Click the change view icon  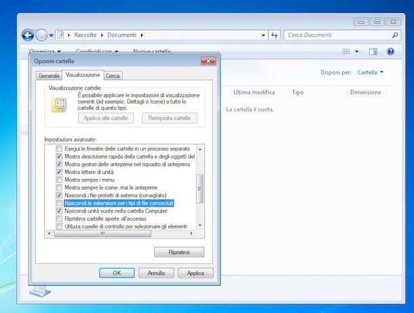click(346, 51)
